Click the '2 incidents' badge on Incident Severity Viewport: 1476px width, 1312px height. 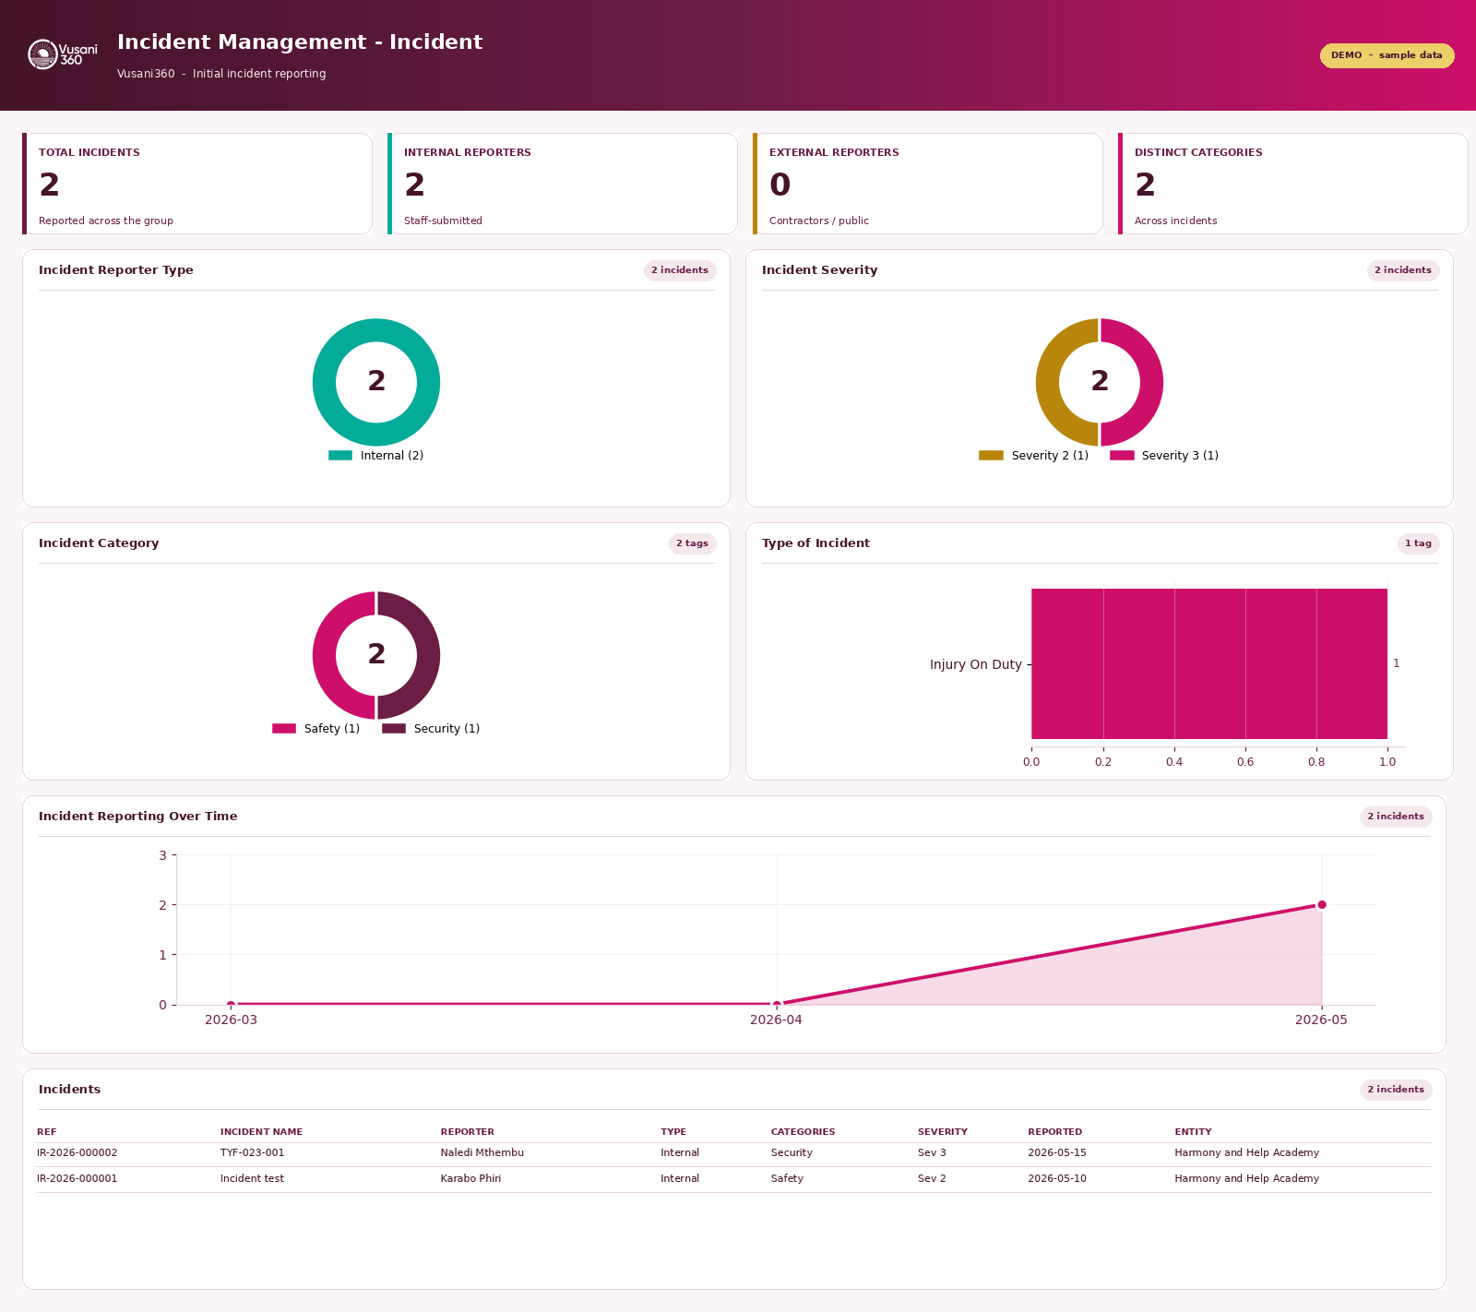(x=1403, y=270)
